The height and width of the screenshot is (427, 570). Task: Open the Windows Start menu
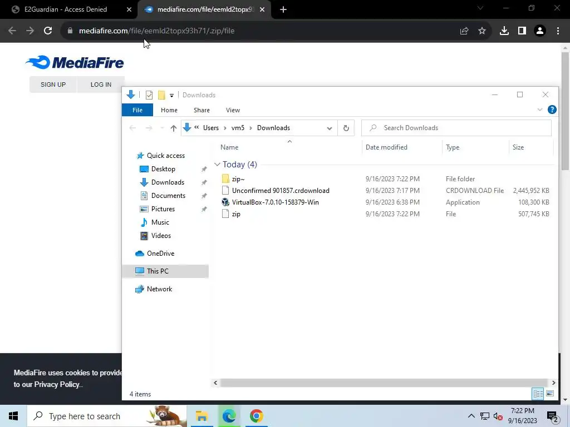[13, 416]
